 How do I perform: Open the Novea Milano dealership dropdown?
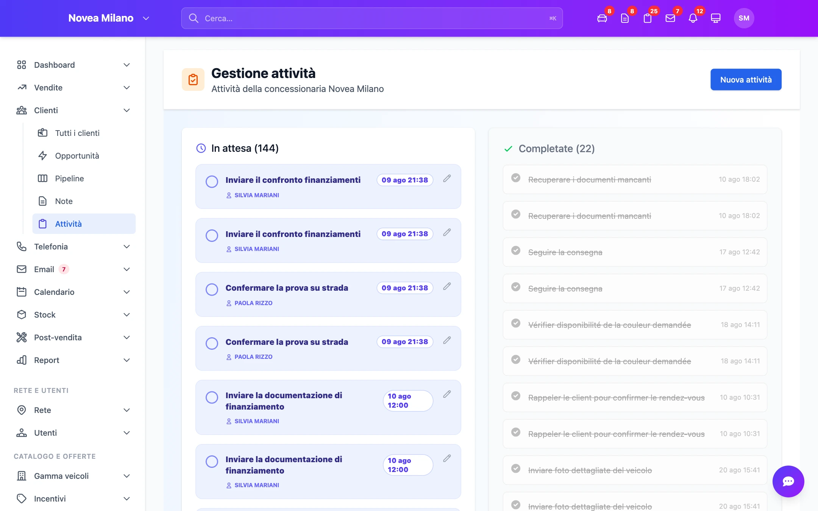coord(109,18)
